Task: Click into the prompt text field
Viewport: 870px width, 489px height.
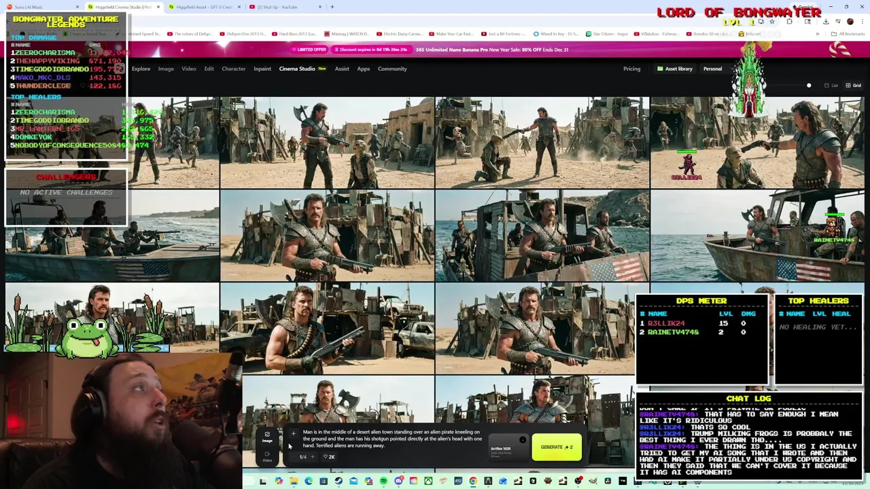Action: pyautogui.click(x=392, y=439)
